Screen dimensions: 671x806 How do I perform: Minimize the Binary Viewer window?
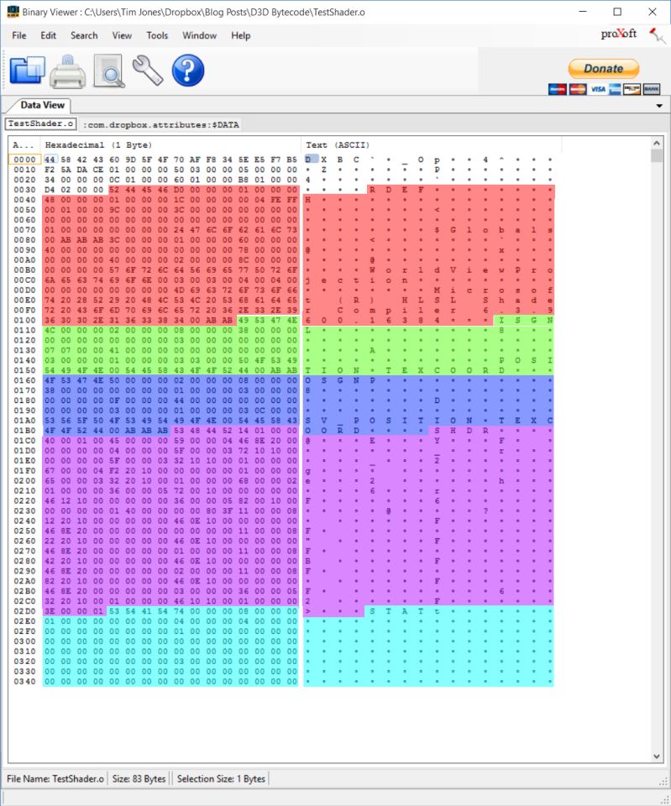tap(583, 12)
